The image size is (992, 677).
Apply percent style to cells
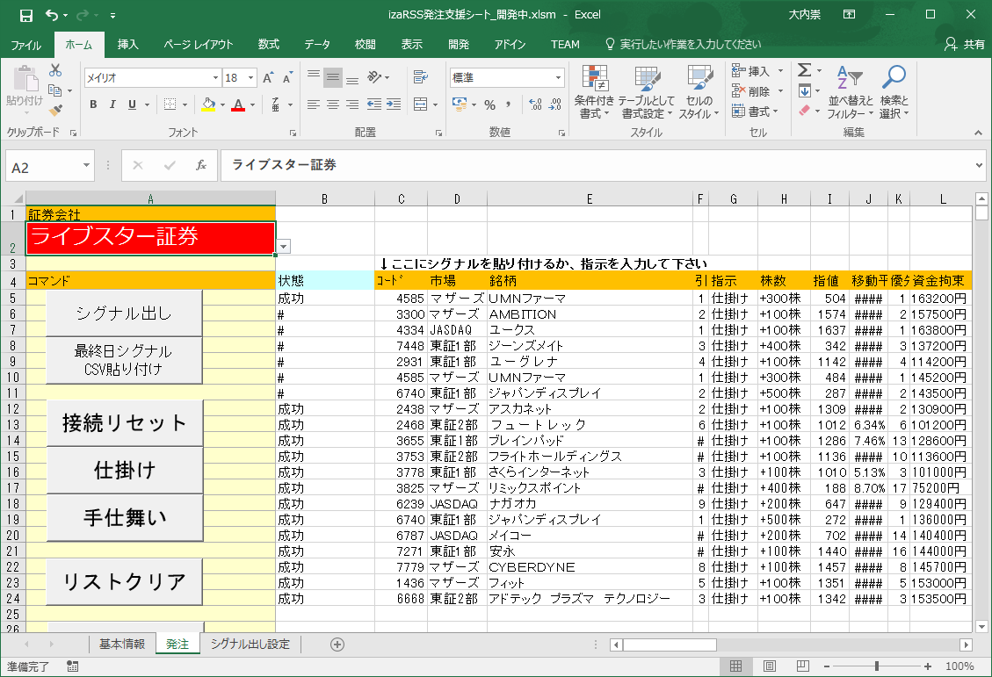click(x=489, y=105)
